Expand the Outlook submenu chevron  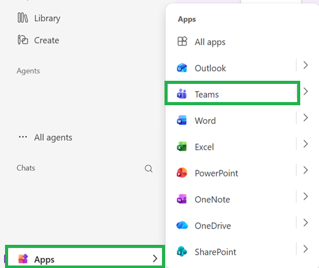point(305,65)
